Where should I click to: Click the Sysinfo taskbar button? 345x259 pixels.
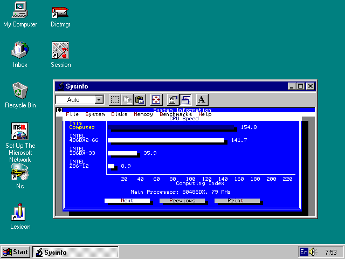(74, 252)
